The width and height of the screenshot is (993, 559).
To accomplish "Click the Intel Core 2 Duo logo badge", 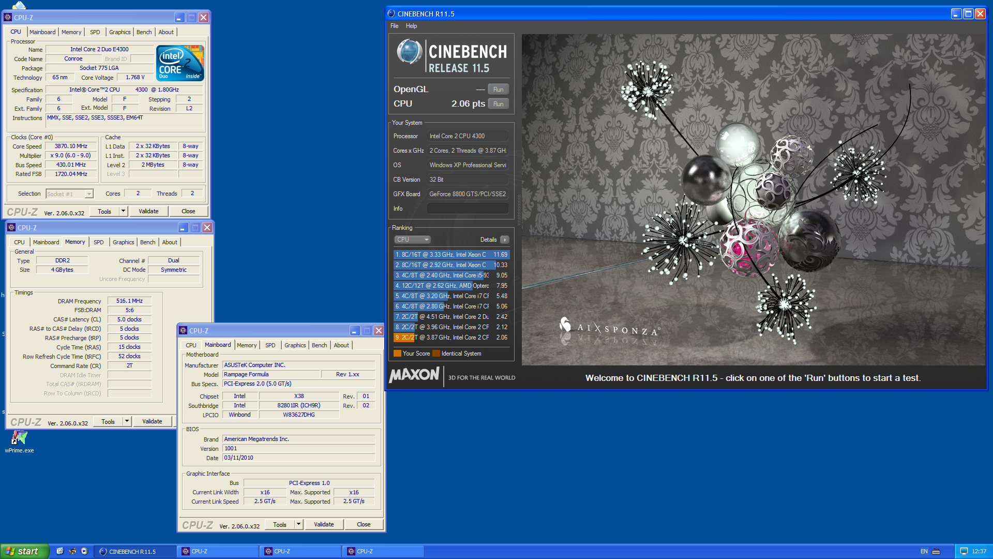I will click(180, 63).
